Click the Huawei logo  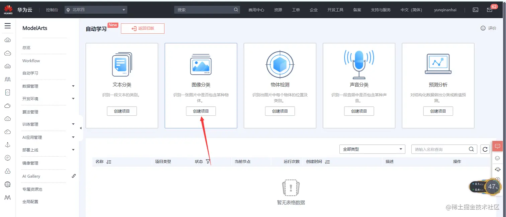tap(8, 10)
